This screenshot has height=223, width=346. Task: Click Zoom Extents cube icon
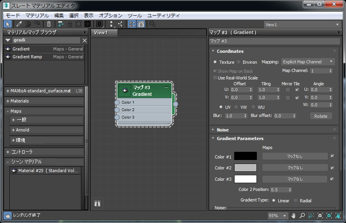[x=320, y=216]
